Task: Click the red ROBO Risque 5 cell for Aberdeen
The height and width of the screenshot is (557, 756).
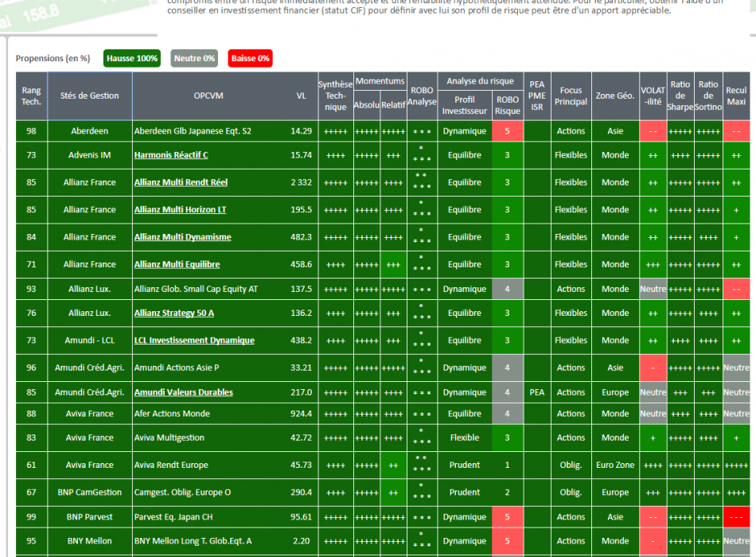Action: tap(507, 131)
